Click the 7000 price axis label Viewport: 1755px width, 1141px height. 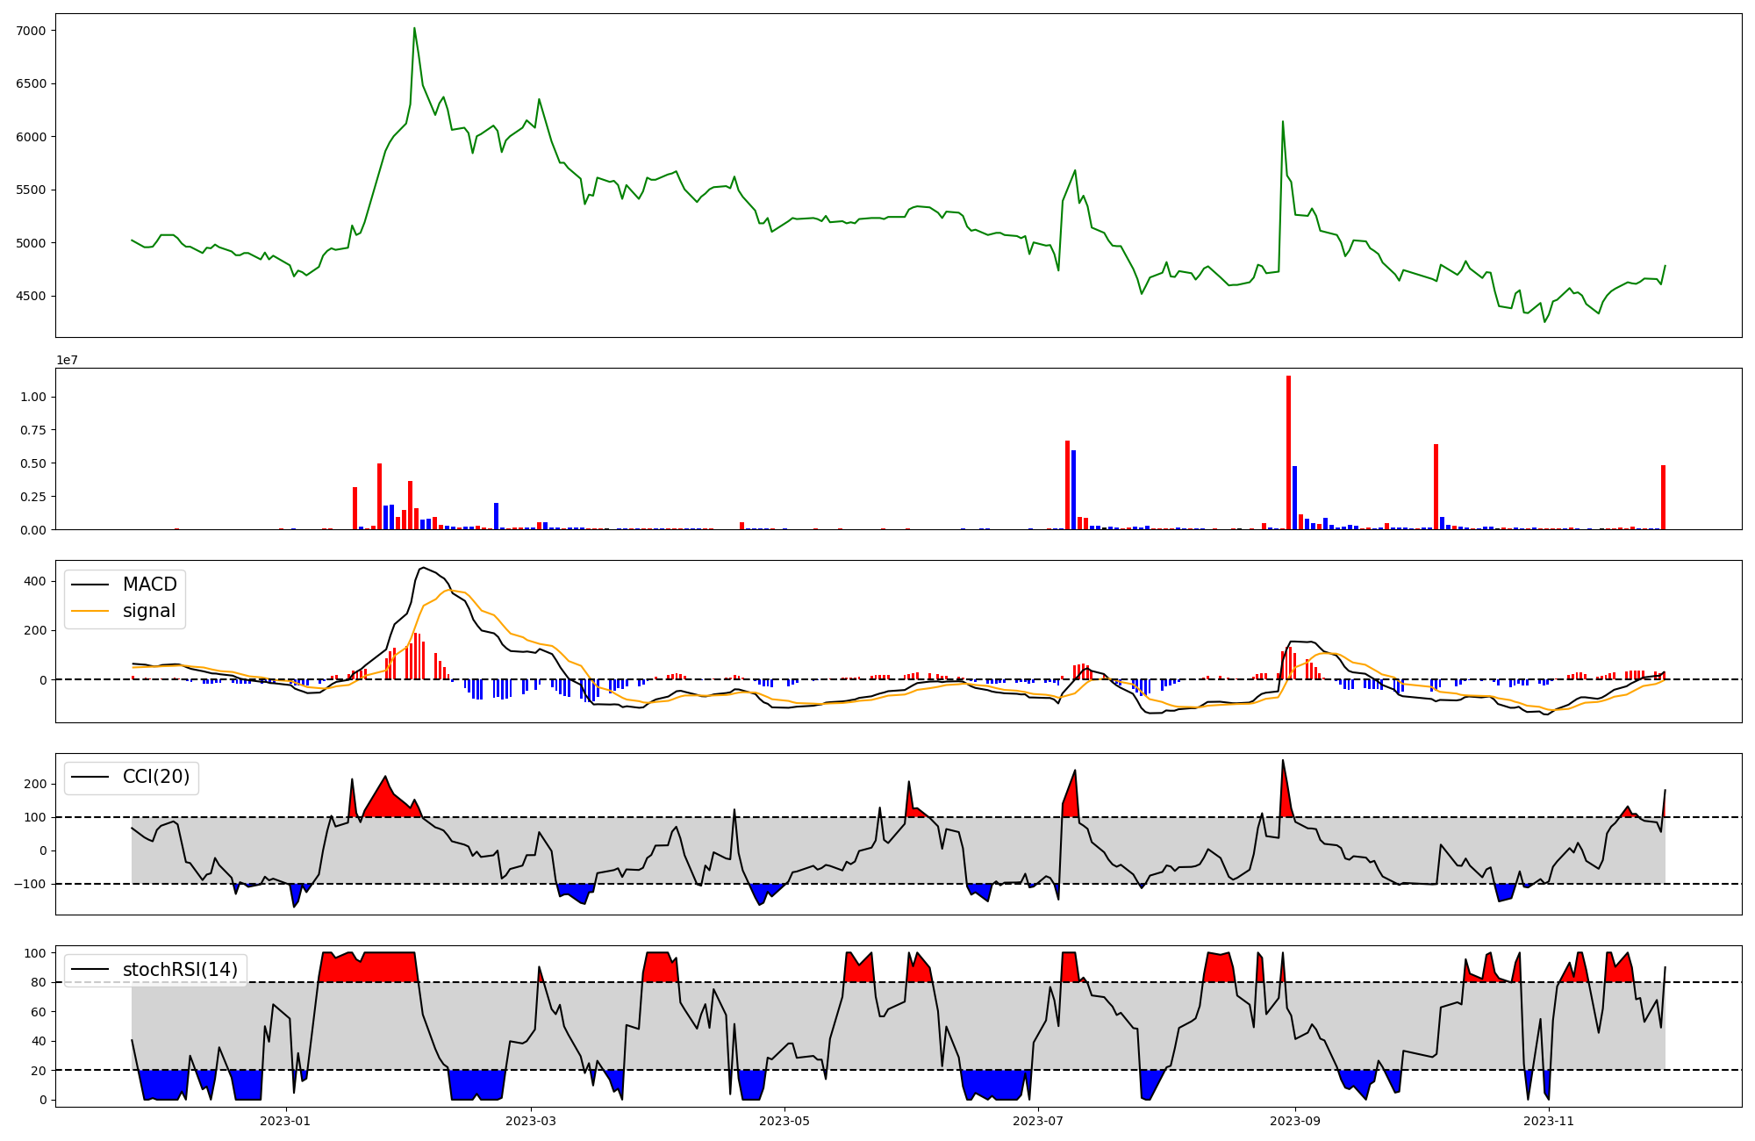pyautogui.click(x=31, y=31)
